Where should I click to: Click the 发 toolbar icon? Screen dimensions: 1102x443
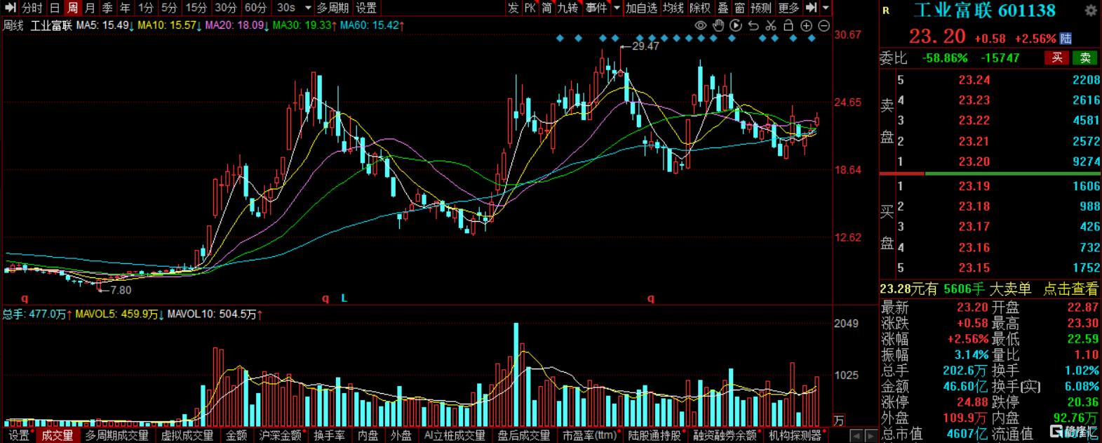point(513,8)
